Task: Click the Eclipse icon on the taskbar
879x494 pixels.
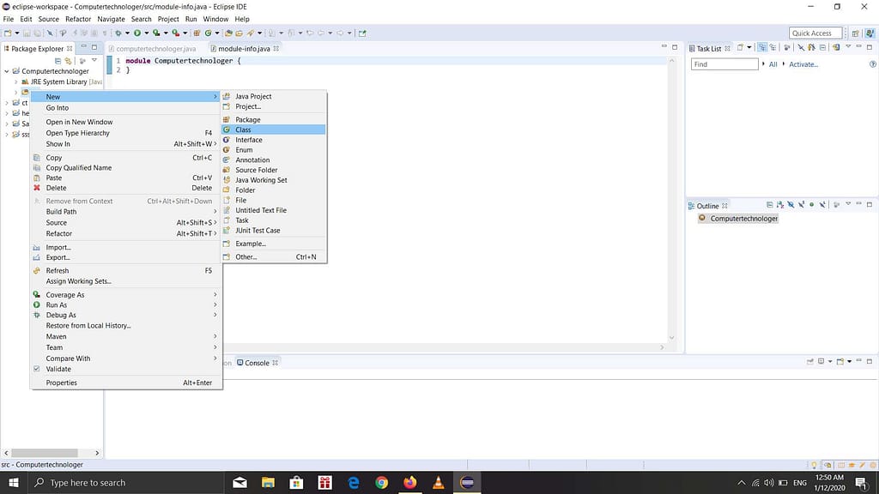Action: (467, 482)
